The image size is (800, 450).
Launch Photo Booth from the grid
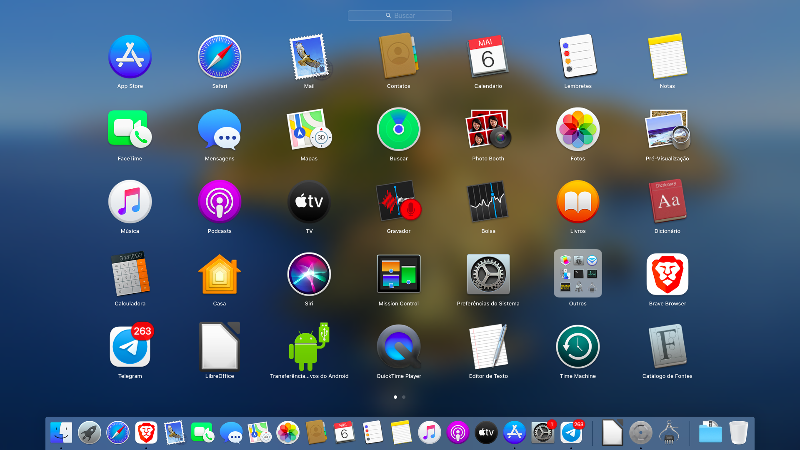(488, 129)
